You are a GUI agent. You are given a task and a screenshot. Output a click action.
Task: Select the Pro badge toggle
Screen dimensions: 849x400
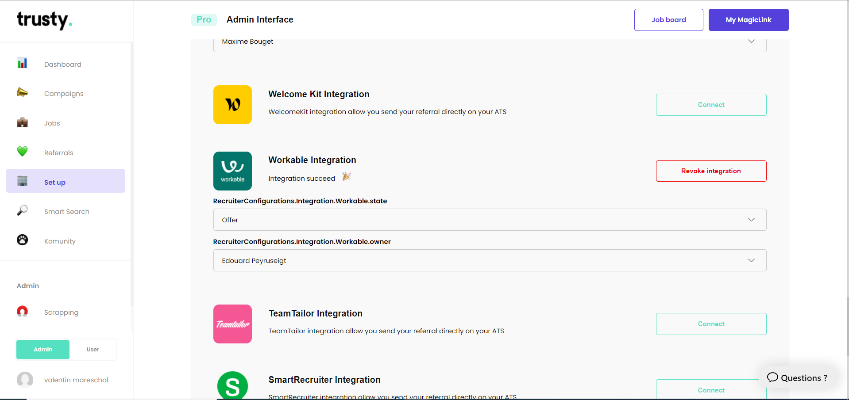point(204,19)
